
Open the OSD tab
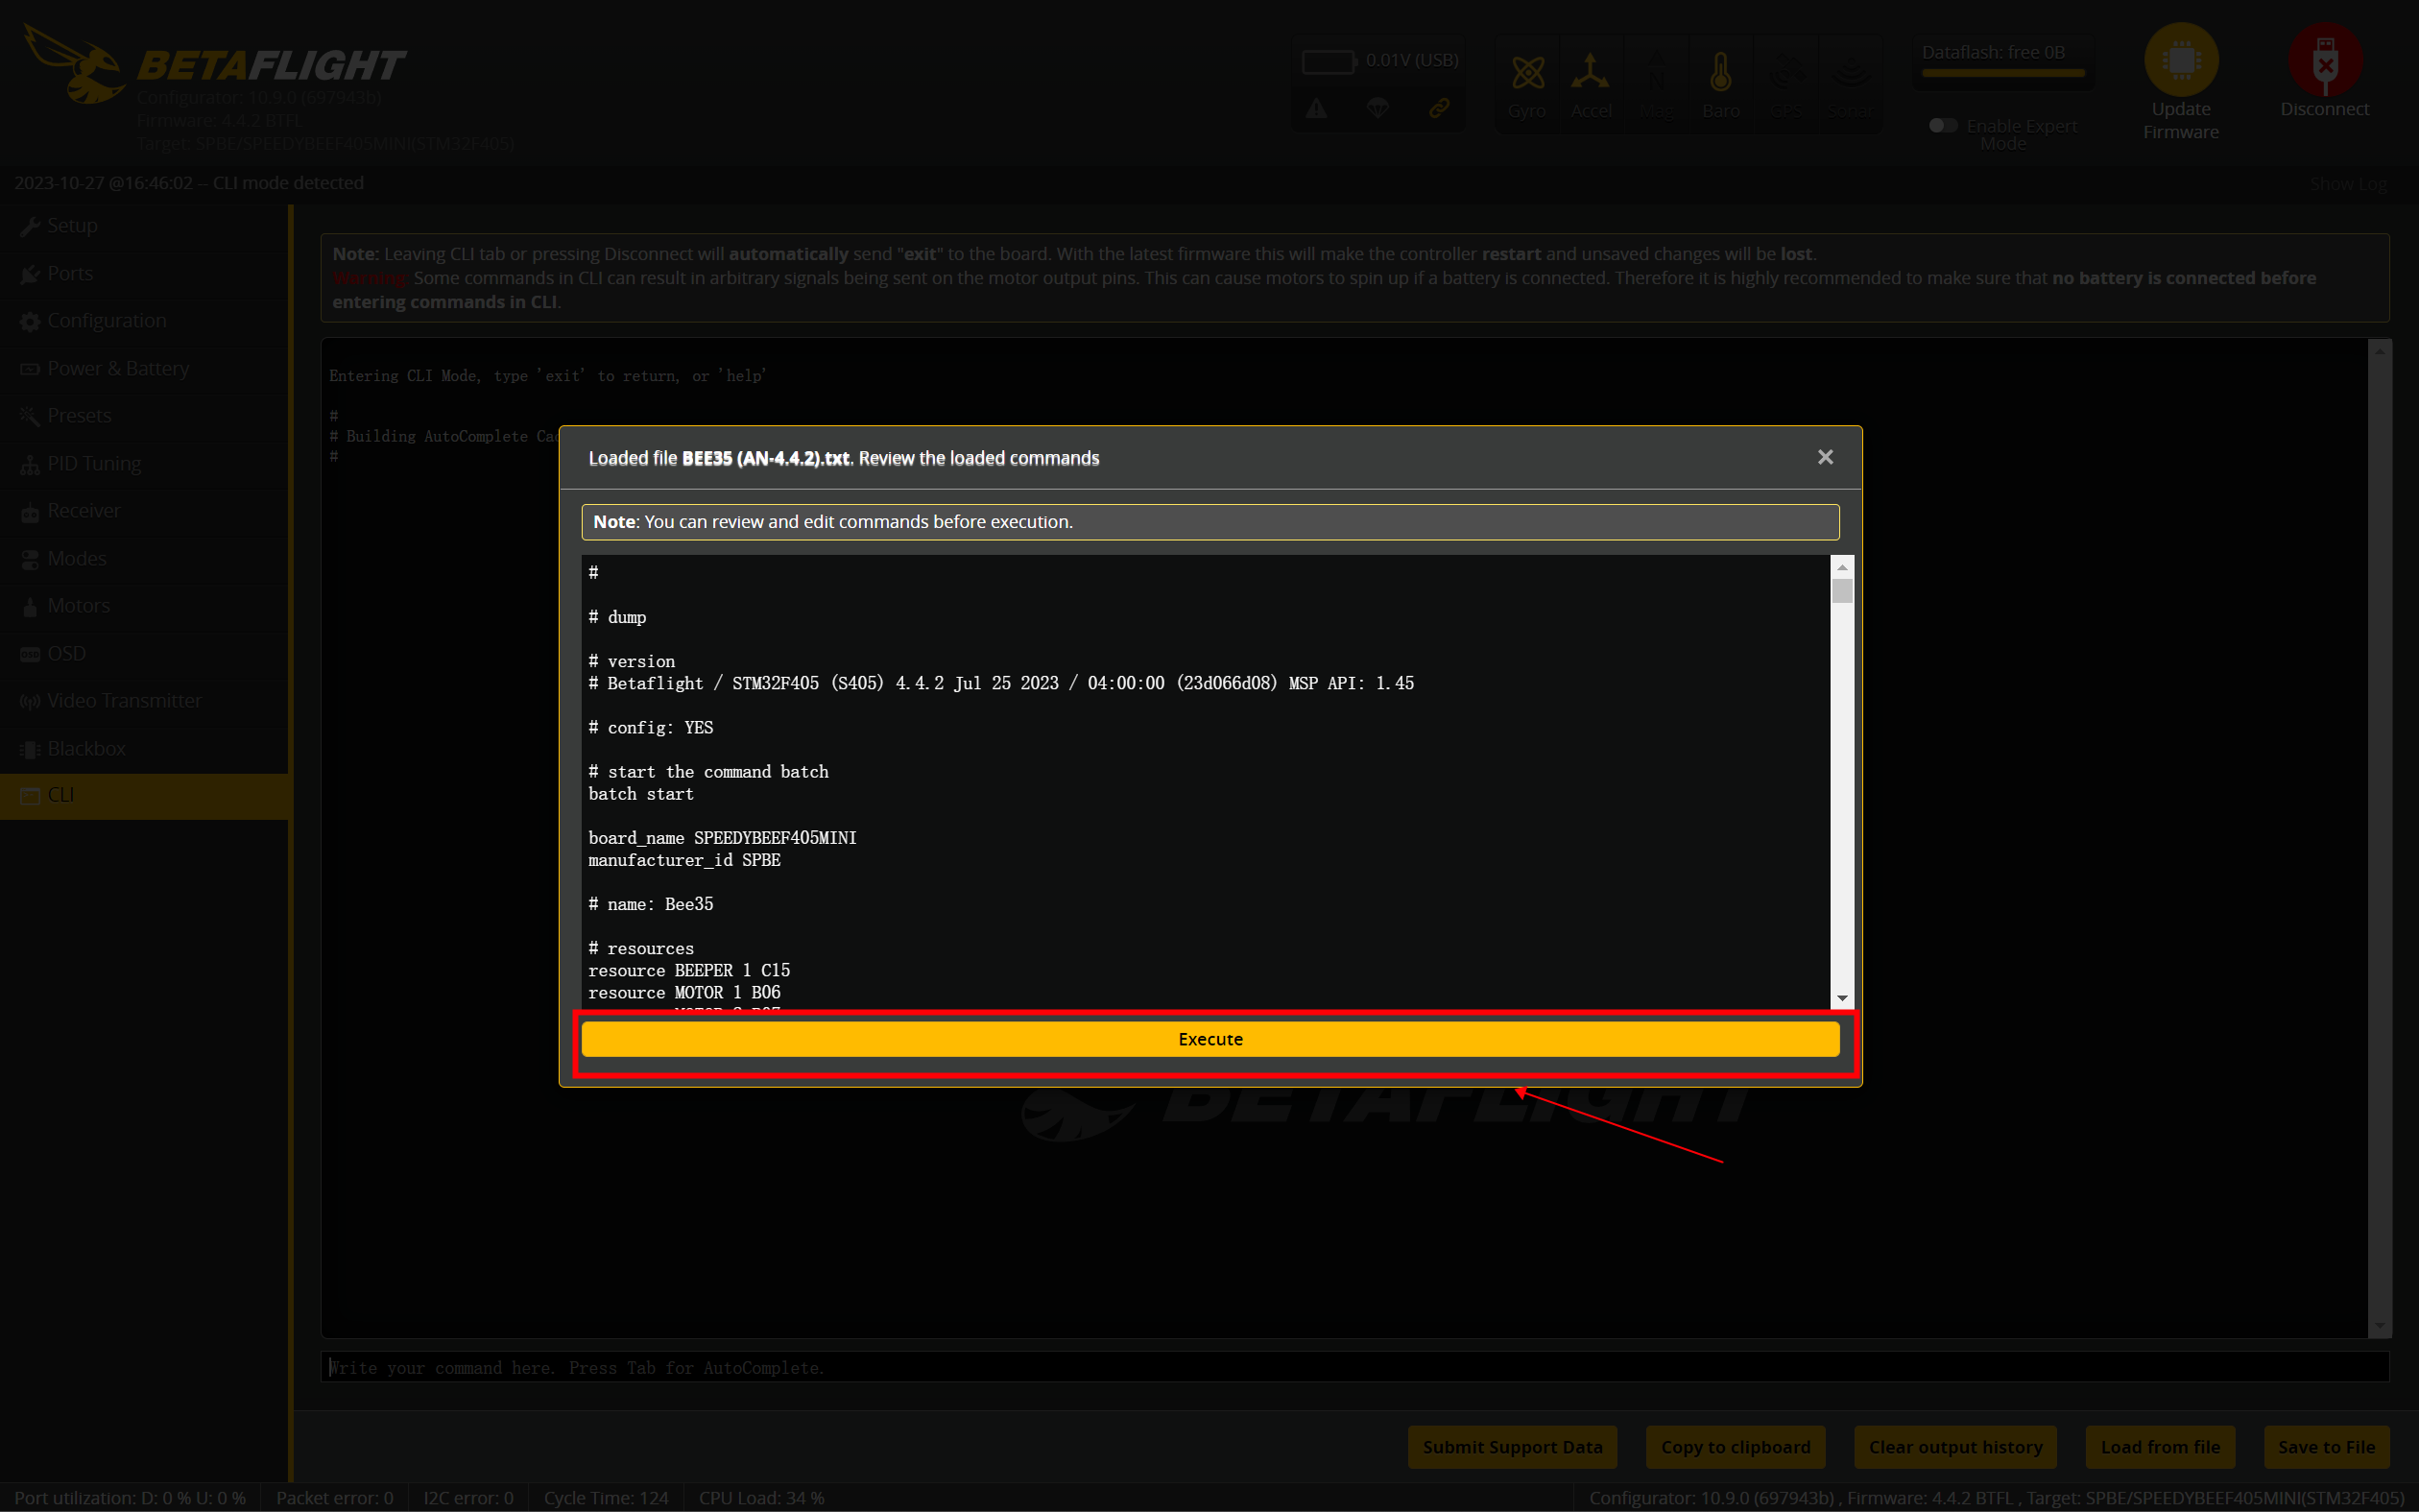145,654
